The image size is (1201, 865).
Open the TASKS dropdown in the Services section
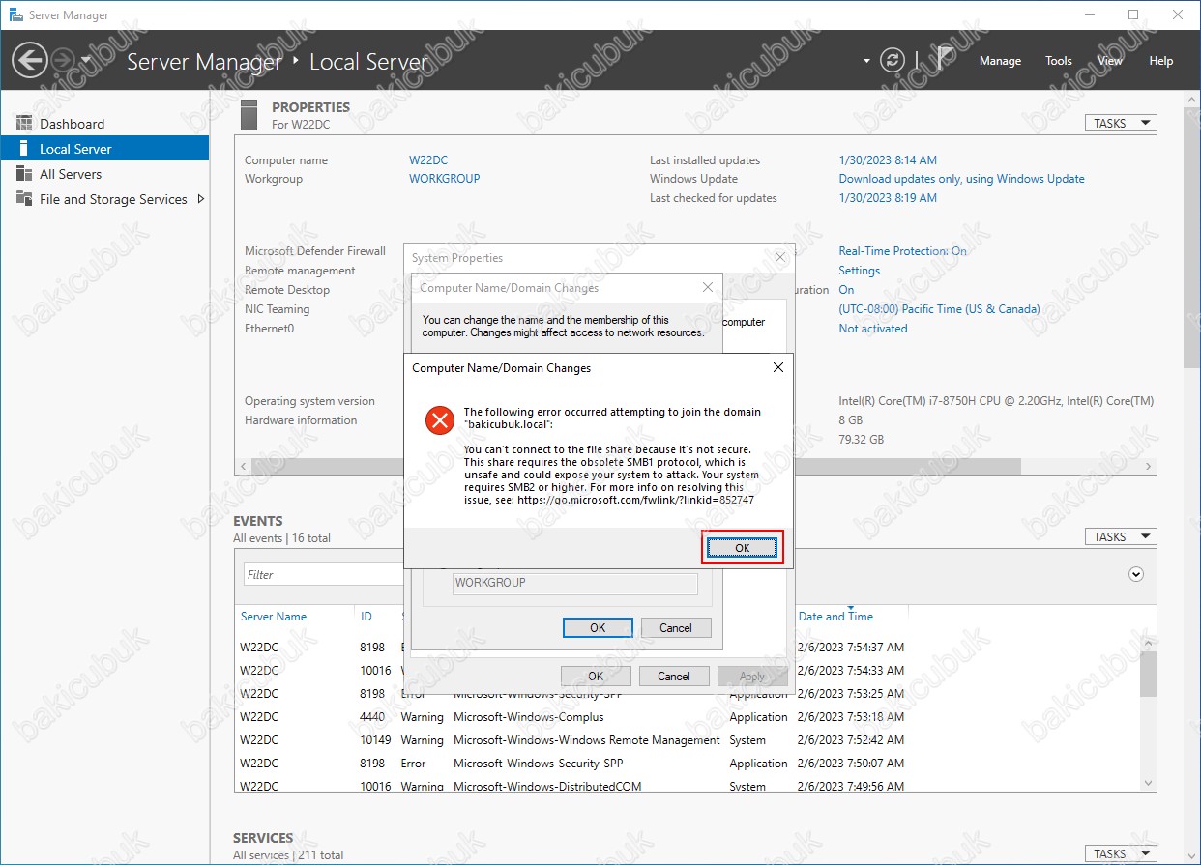[1121, 853]
